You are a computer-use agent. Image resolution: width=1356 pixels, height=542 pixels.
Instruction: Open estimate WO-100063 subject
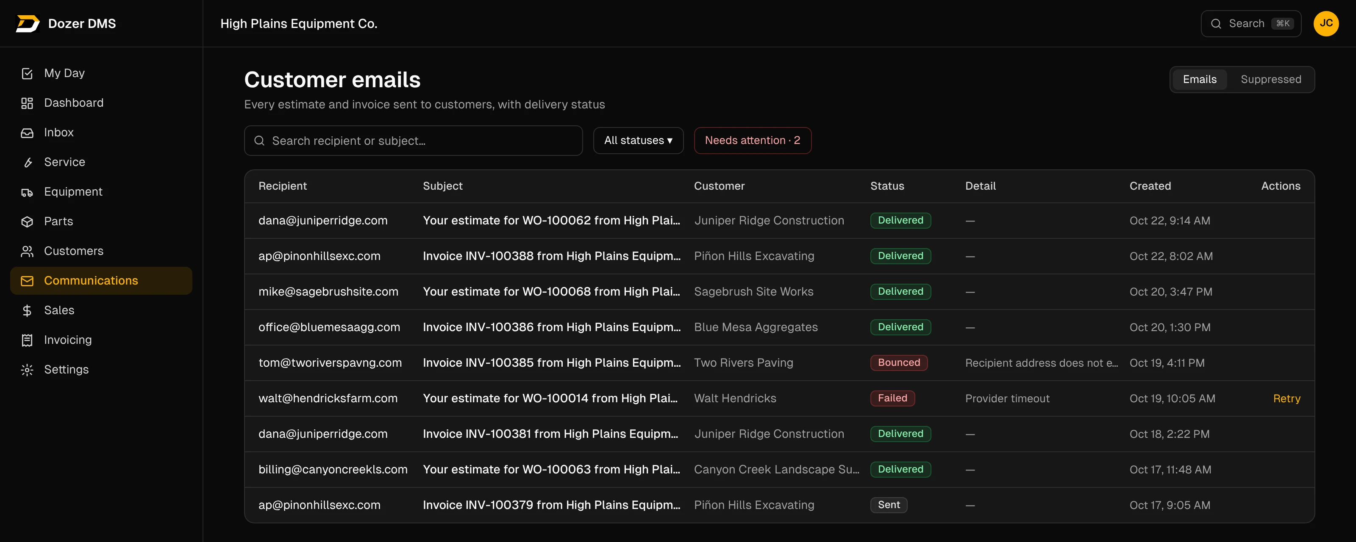click(551, 470)
